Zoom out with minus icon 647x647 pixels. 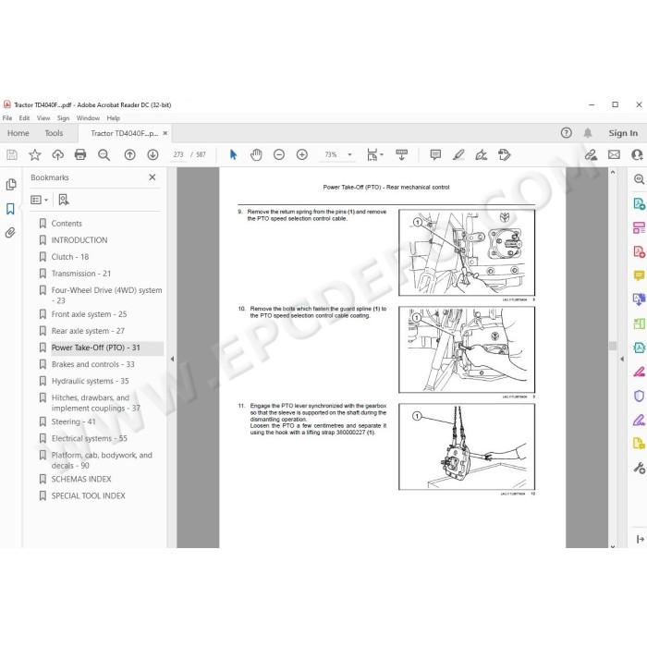(279, 154)
